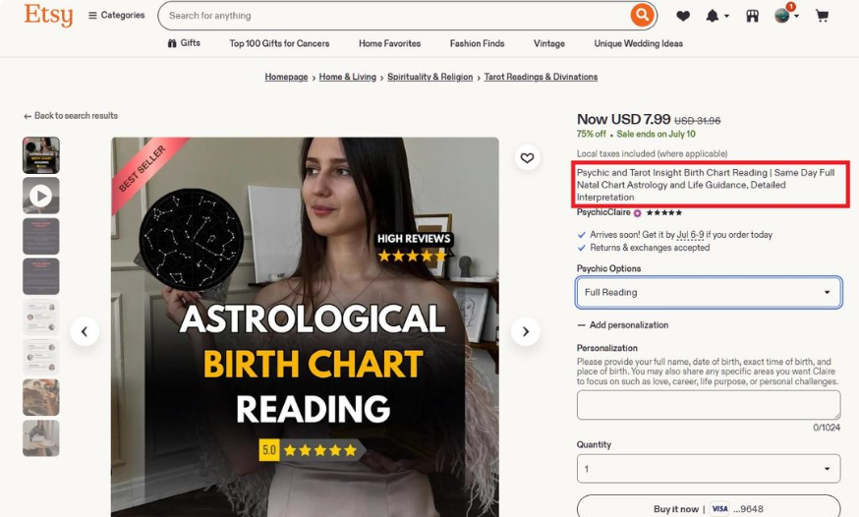Open the Psychic Options dropdown
Image resolution: width=859 pixels, height=517 pixels.
tap(709, 293)
